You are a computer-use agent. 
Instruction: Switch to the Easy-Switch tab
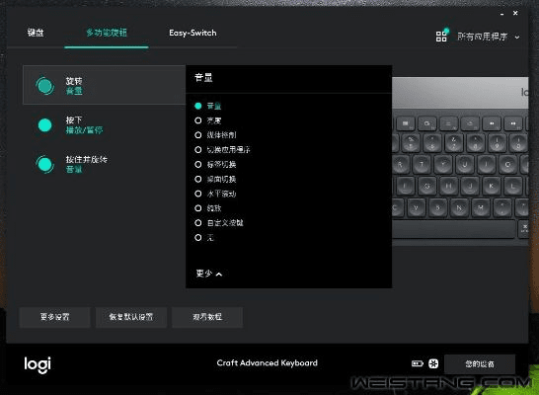pyautogui.click(x=192, y=33)
